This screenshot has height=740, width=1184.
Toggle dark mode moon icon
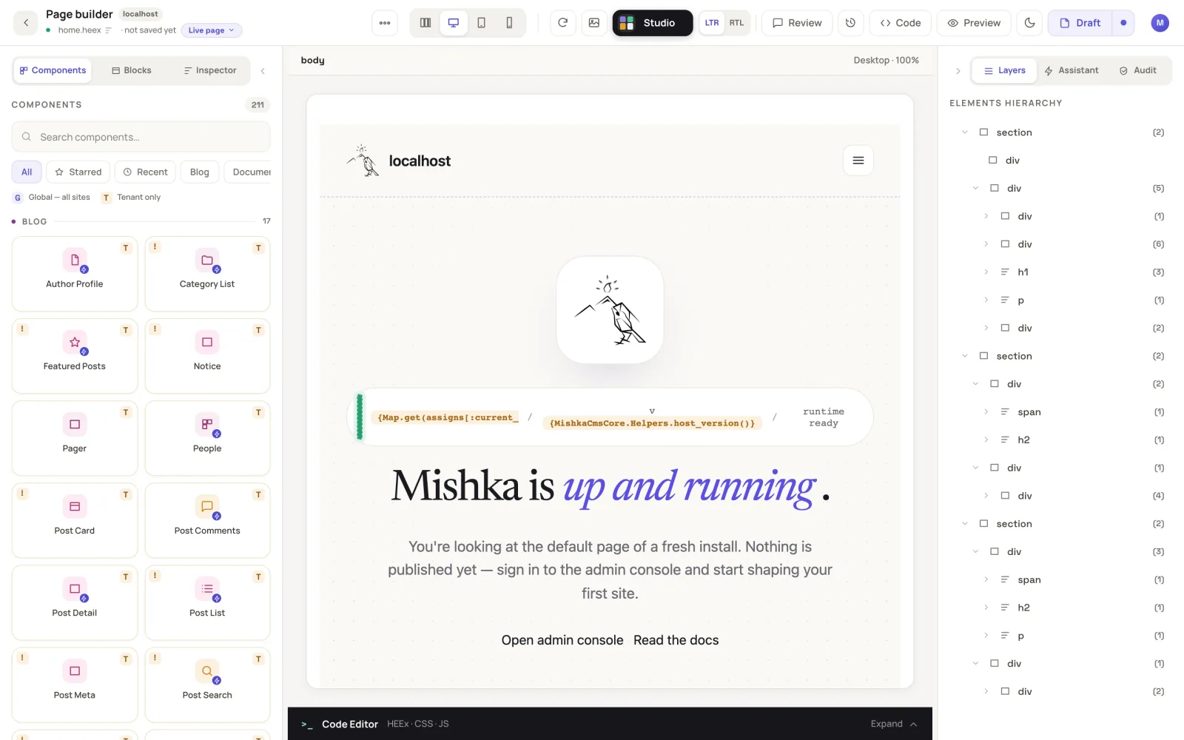1029,23
